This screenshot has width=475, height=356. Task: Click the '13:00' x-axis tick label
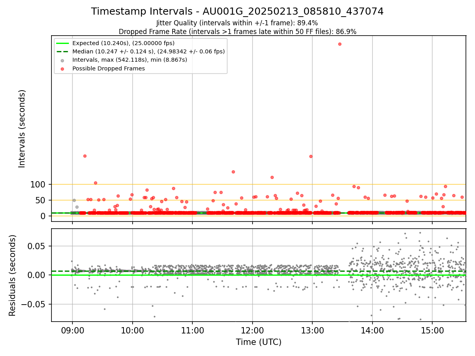[x=312, y=330]
